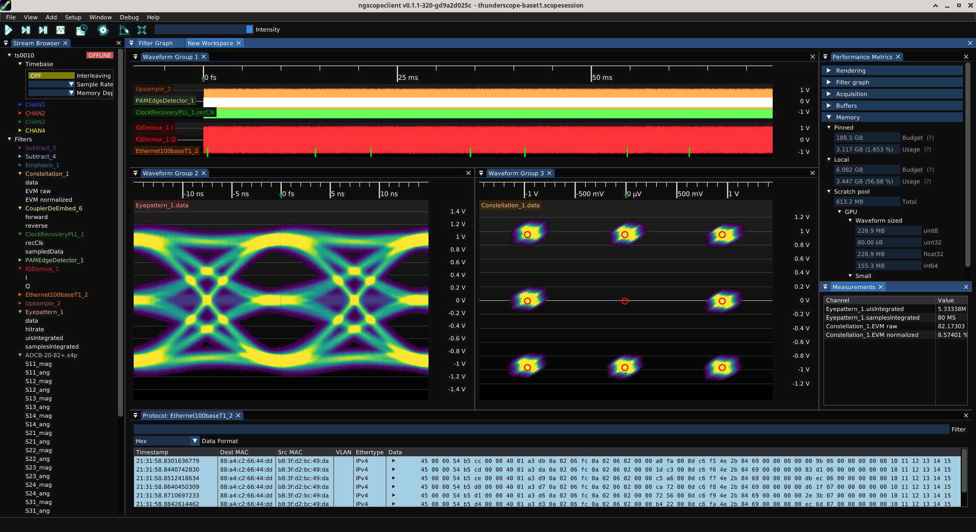Viewport: 976px width, 532px height.
Task: Toggle the Interleaving OFF switch
Action: (51, 76)
